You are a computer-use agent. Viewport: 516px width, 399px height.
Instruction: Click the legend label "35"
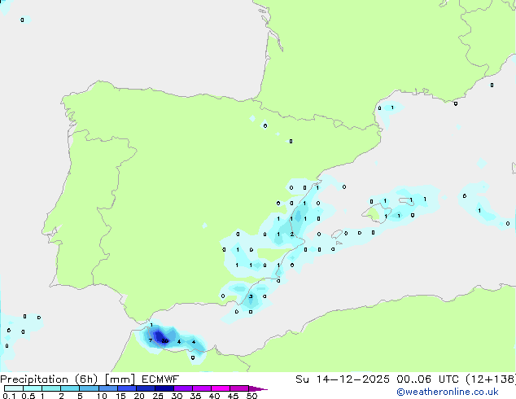point(195,396)
